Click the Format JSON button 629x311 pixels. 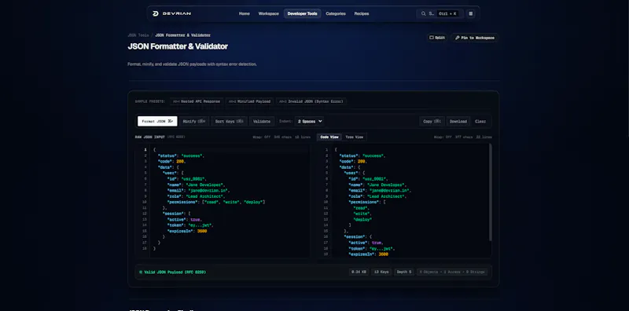pos(157,121)
